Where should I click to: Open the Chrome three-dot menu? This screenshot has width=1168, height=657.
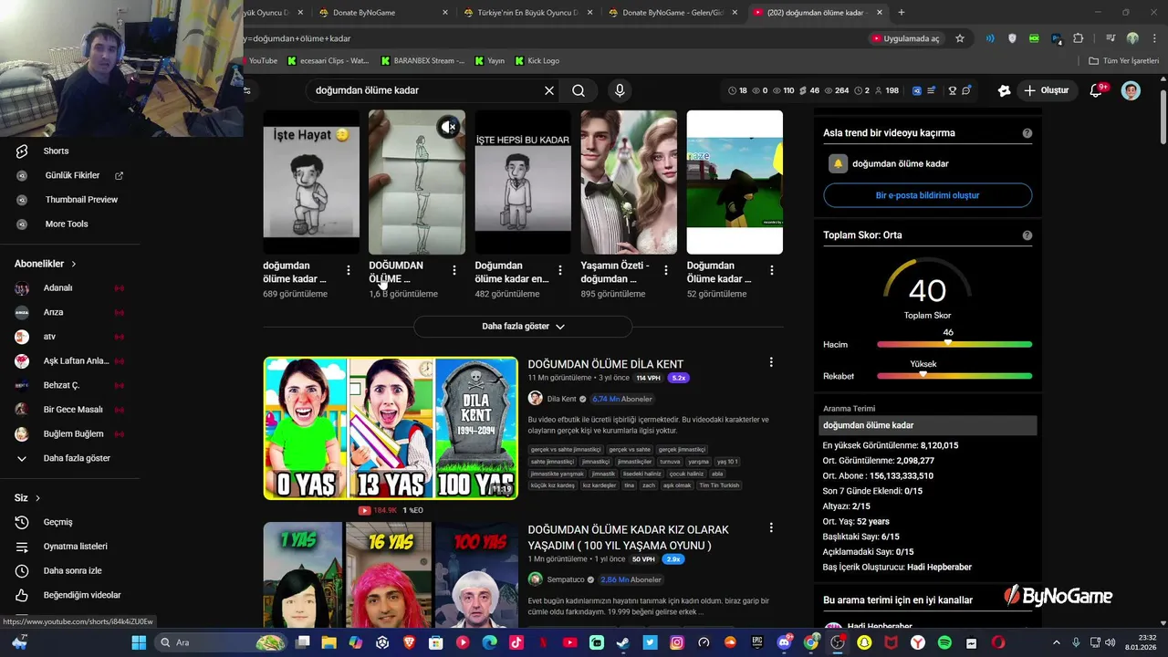pyautogui.click(x=1153, y=38)
